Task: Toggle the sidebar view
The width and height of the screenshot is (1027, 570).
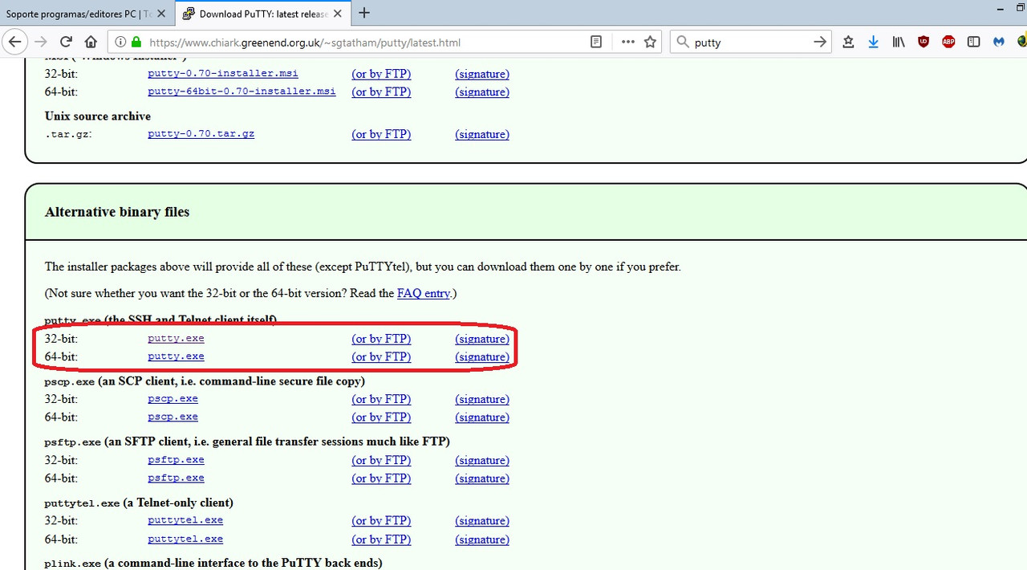Action: 973,43
